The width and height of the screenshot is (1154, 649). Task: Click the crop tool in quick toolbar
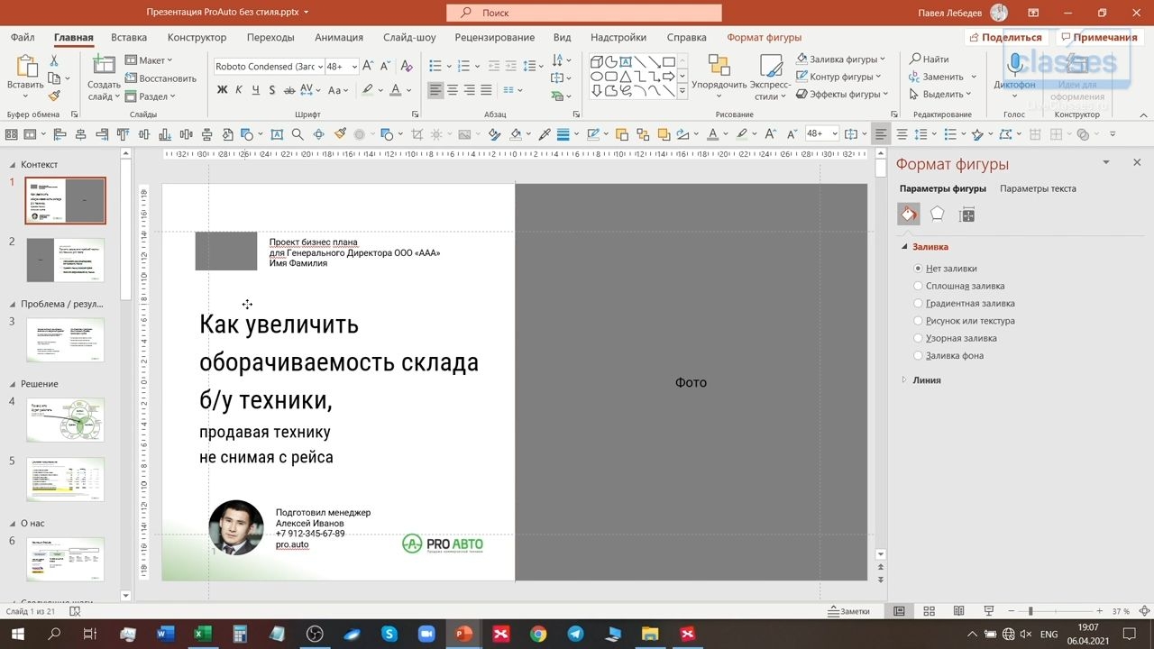tap(417, 134)
